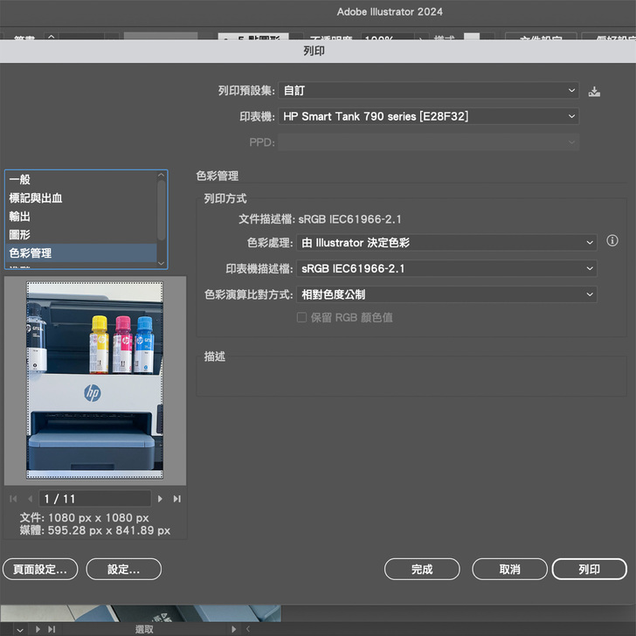
Task: Select 輸出 category
Action: [81, 216]
